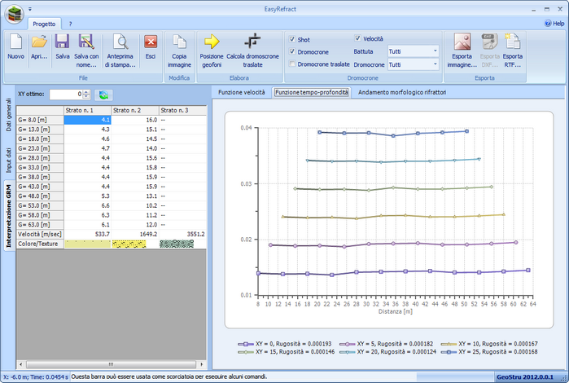Click Copia immagine copy icon

coord(179,42)
